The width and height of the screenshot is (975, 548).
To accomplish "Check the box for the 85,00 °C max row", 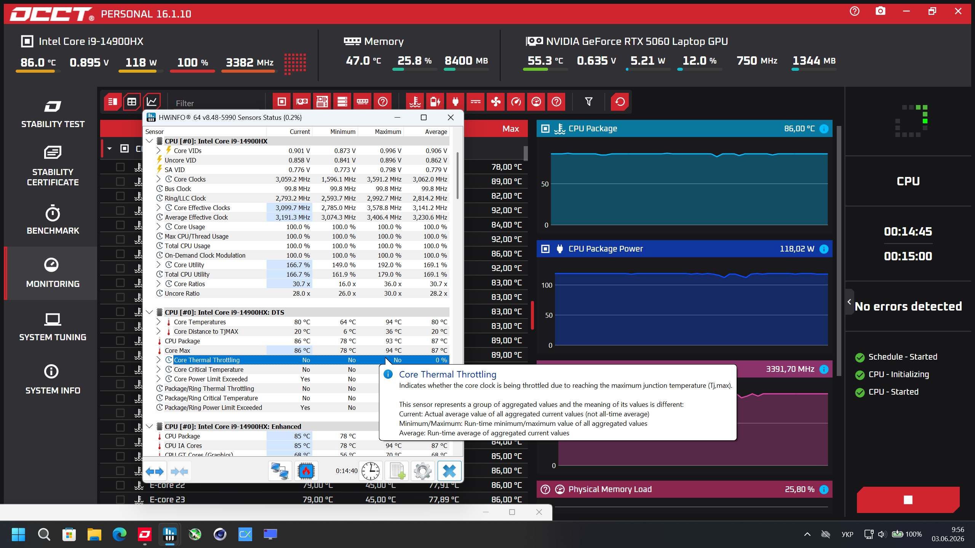I will pyautogui.click(x=120, y=456).
